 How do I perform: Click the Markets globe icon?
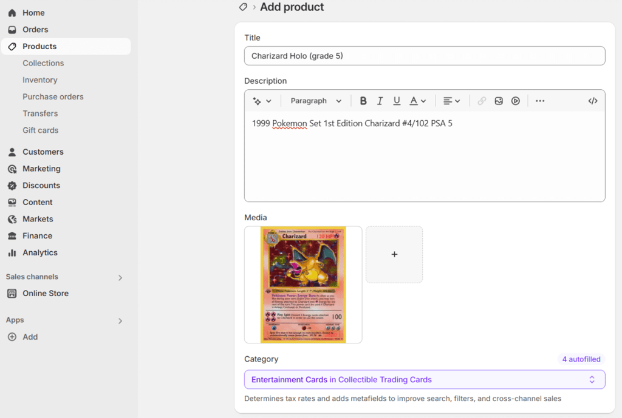(x=12, y=219)
